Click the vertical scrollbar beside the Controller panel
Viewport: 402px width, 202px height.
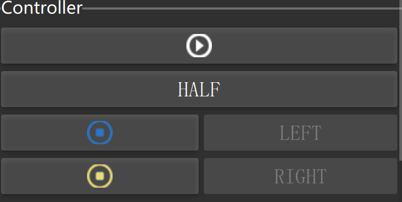pyautogui.click(x=401, y=81)
